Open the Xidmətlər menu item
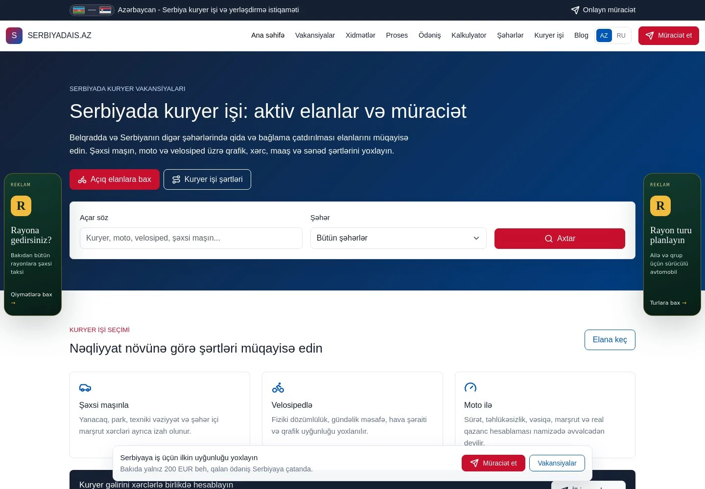 point(360,36)
